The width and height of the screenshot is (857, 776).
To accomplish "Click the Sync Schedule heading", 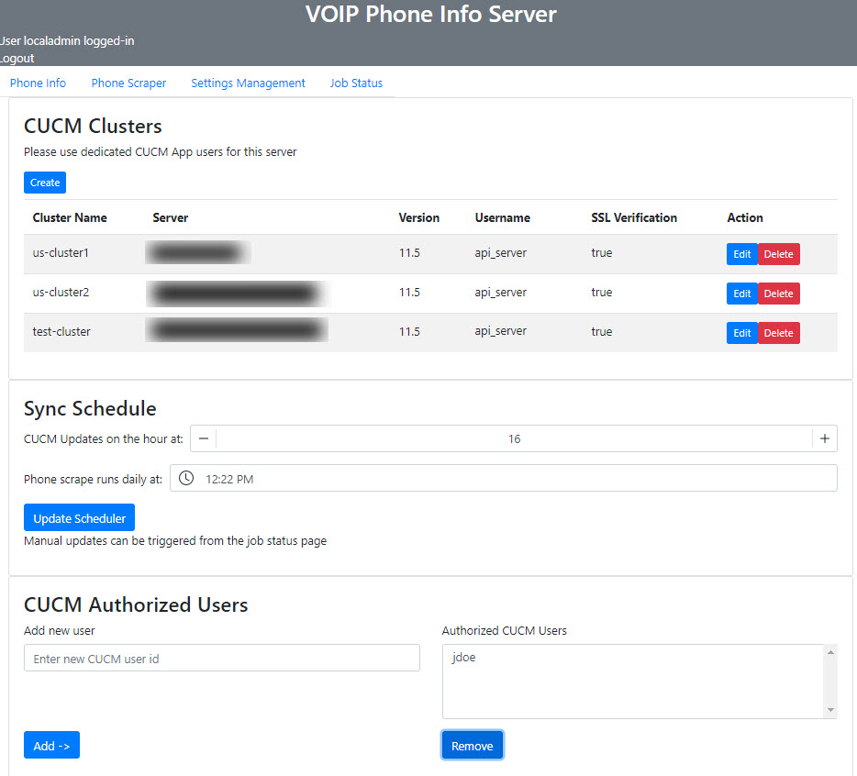I will [x=90, y=409].
